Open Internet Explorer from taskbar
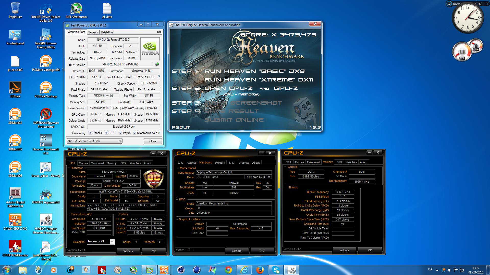This screenshot has height=275, width=490. (244, 270)
